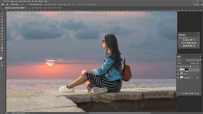Toggle Show Transform Controls checkbox
Viewport: 203px width, 114px height.
point(29,4)
